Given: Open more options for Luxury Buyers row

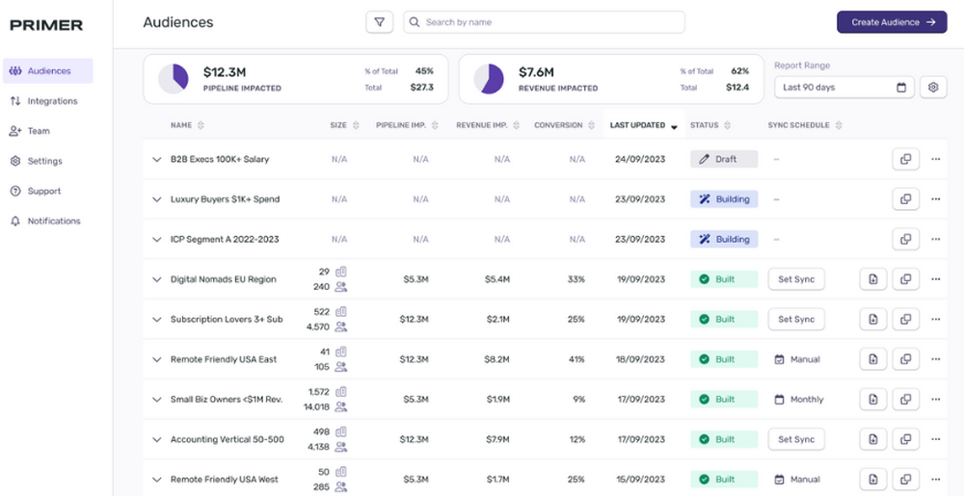Looking at the screenshot, I should click(936, 199).
